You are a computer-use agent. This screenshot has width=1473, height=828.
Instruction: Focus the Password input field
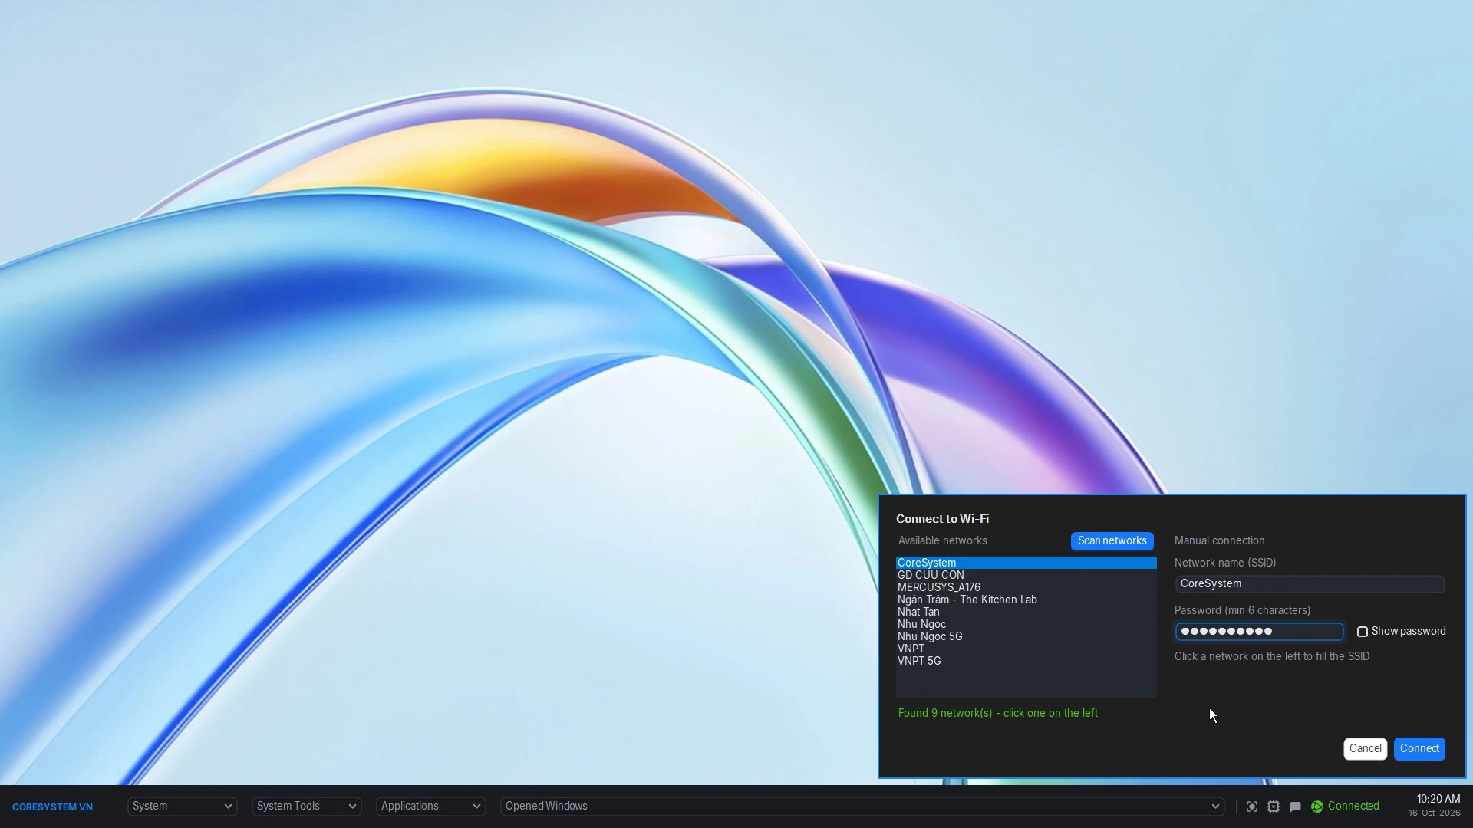click(1259, 632)
